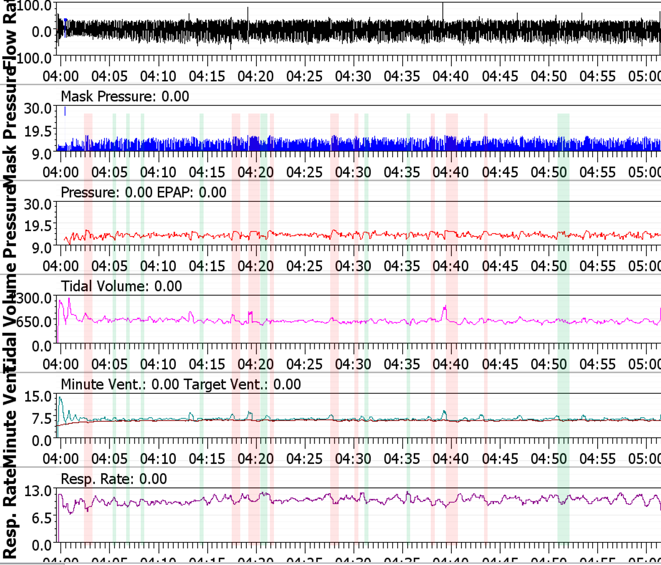661x565 pixels.
Task: Click the 13.0 label on the Resp. Rate y-axis
Action: (x=38, y=491)
